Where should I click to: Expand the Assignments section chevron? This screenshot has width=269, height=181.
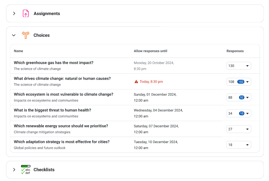[14, 13]
